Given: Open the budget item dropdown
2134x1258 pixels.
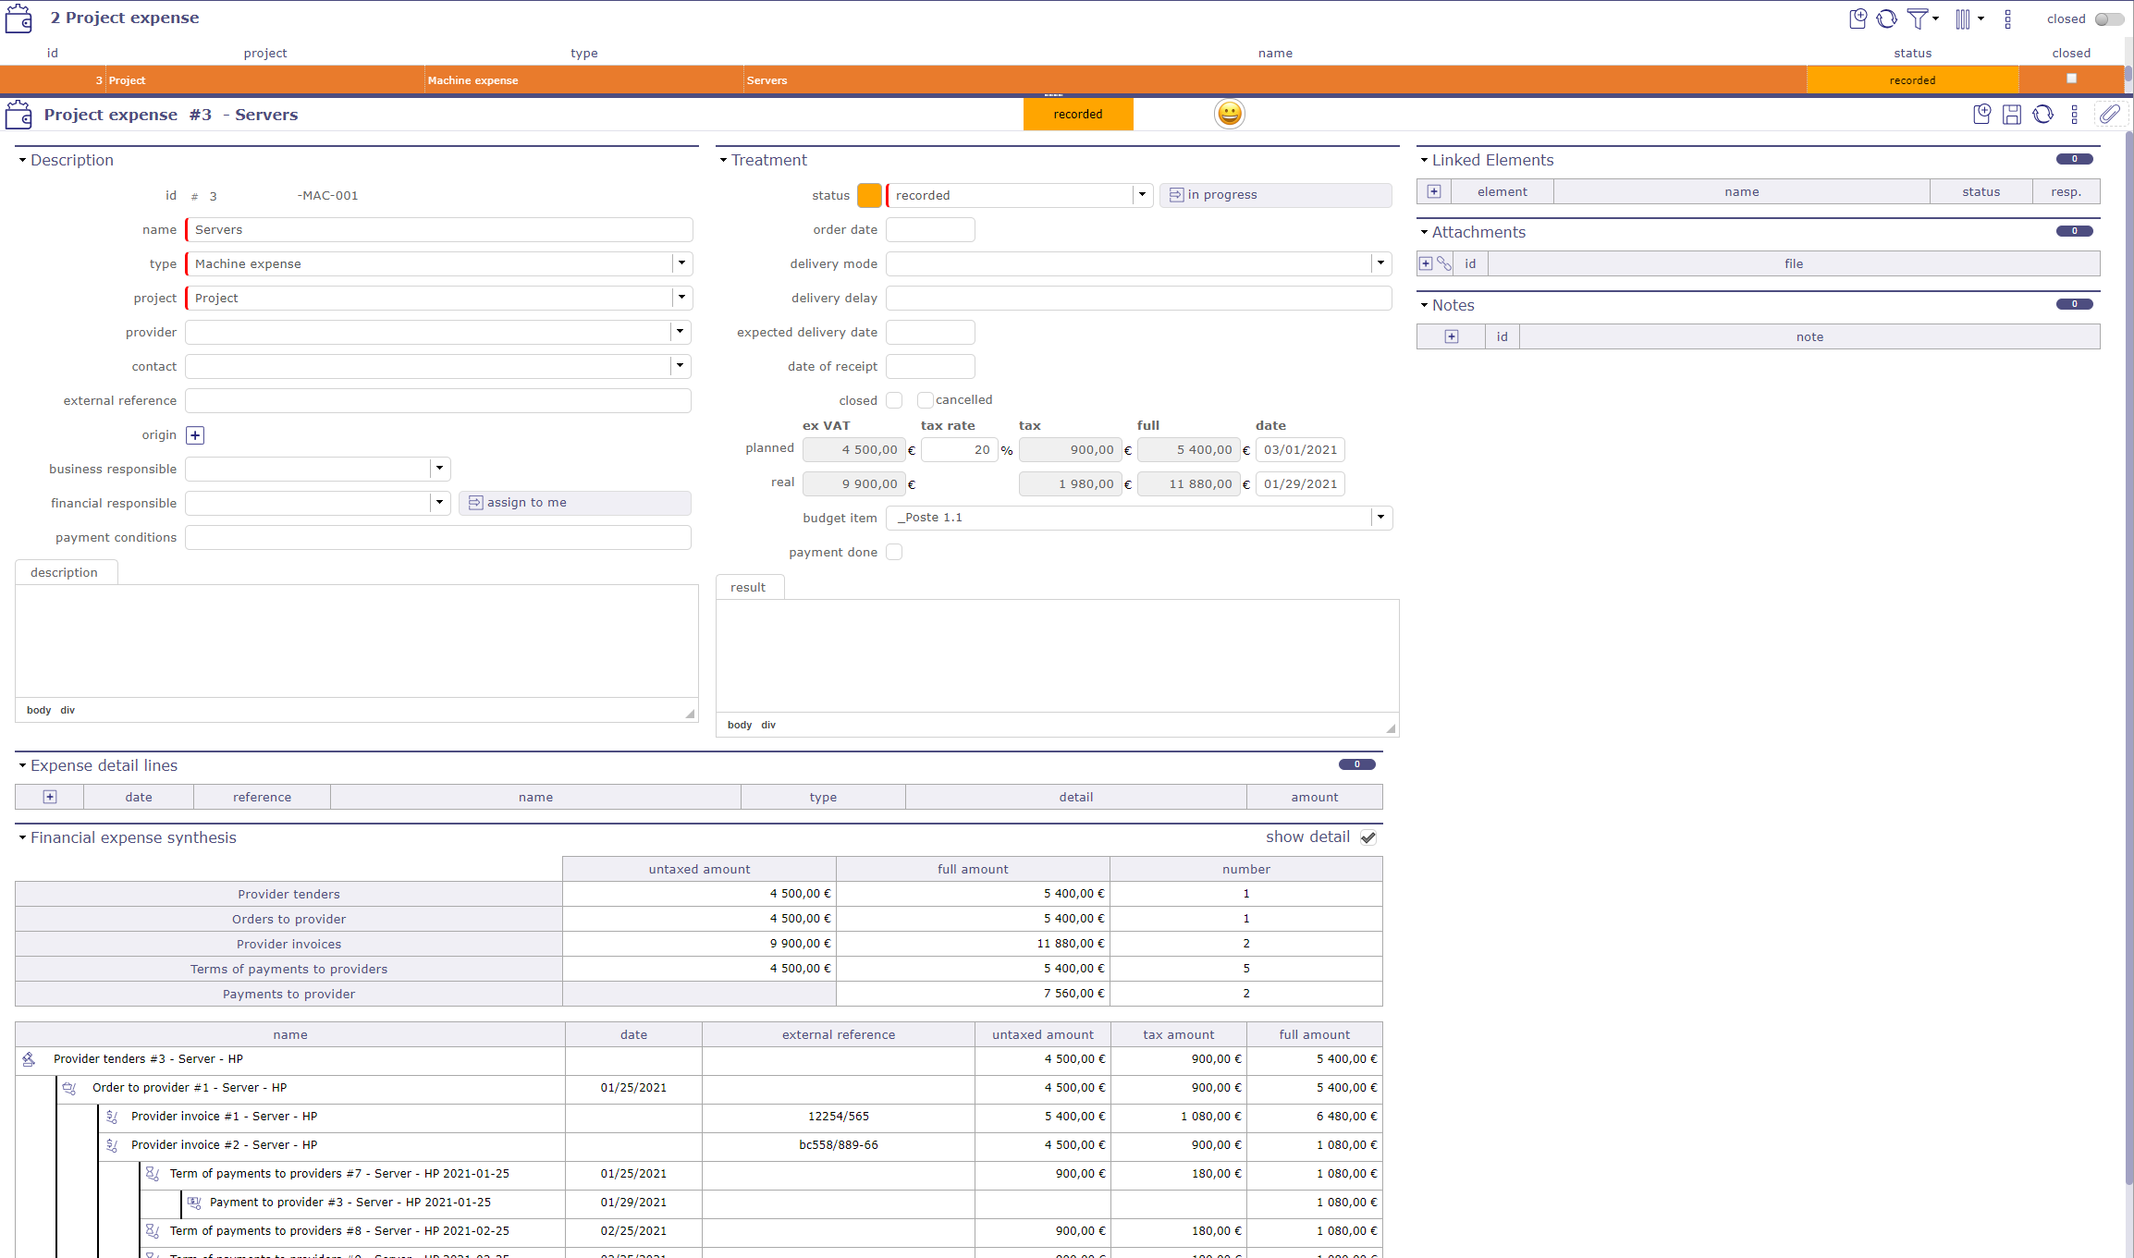Looking at the screenshot, I should 1380,518.
